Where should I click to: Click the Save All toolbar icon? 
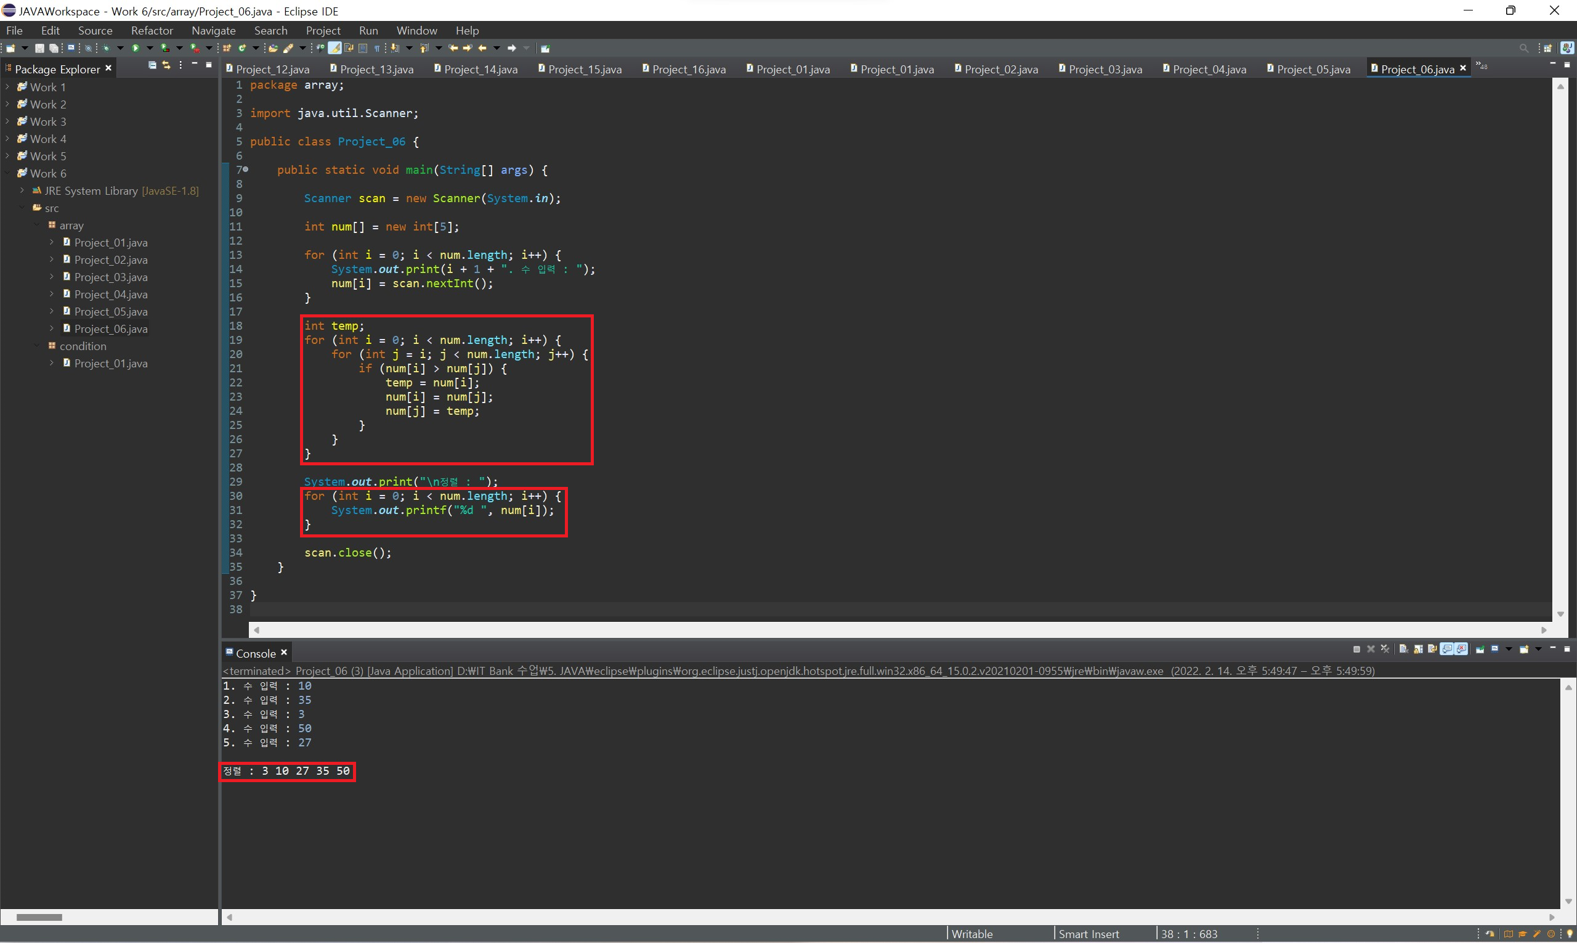click(54, 48)
